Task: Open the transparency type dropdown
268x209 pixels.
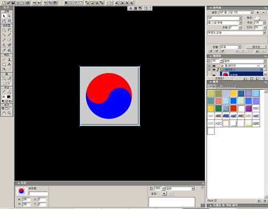Action: (x=264, y=33)
